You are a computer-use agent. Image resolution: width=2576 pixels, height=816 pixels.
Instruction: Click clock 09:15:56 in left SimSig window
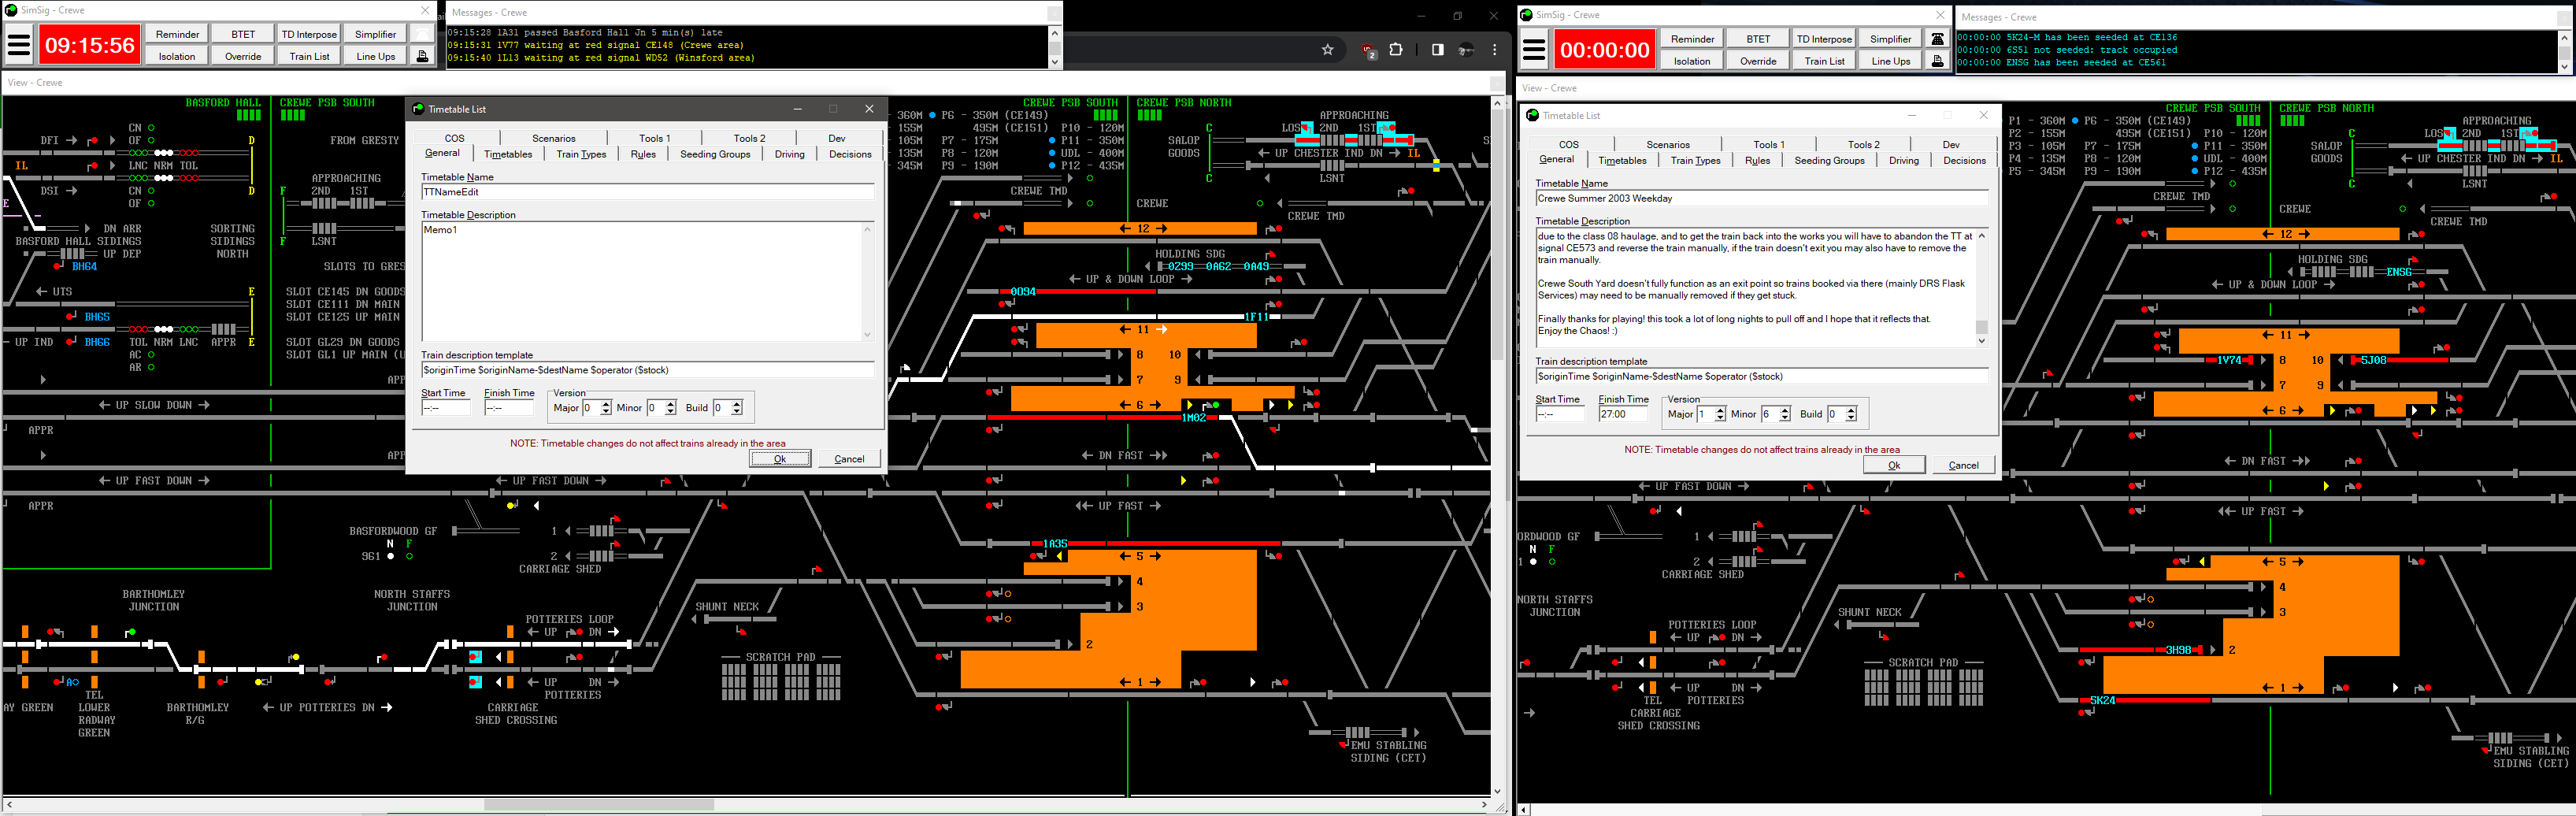(90, 45)
